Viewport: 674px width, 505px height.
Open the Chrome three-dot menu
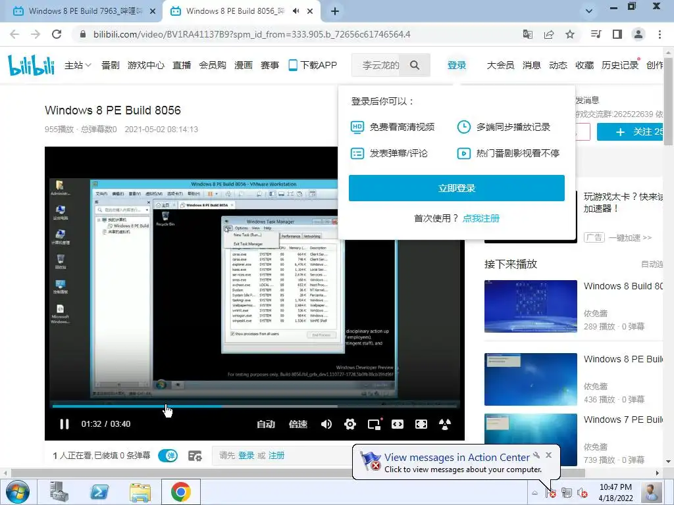coord(660,34)
